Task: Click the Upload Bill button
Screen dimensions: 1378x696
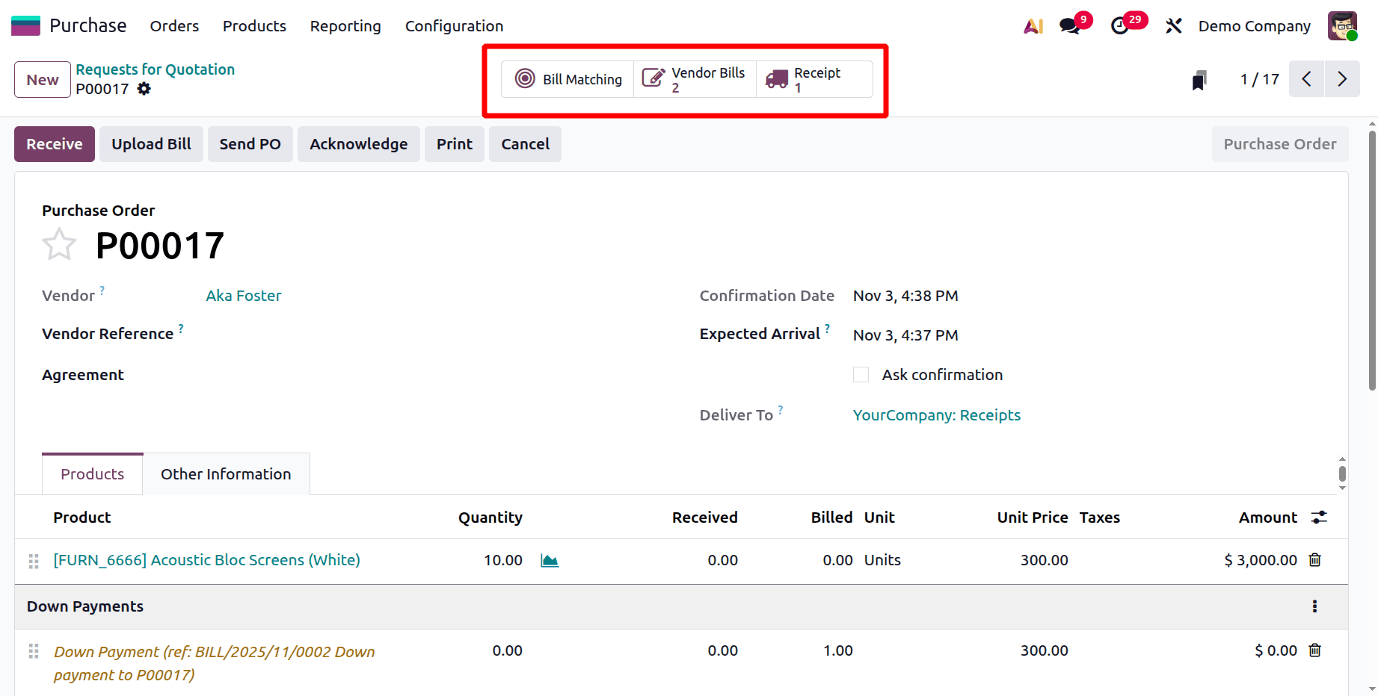Action: point(151,143)
